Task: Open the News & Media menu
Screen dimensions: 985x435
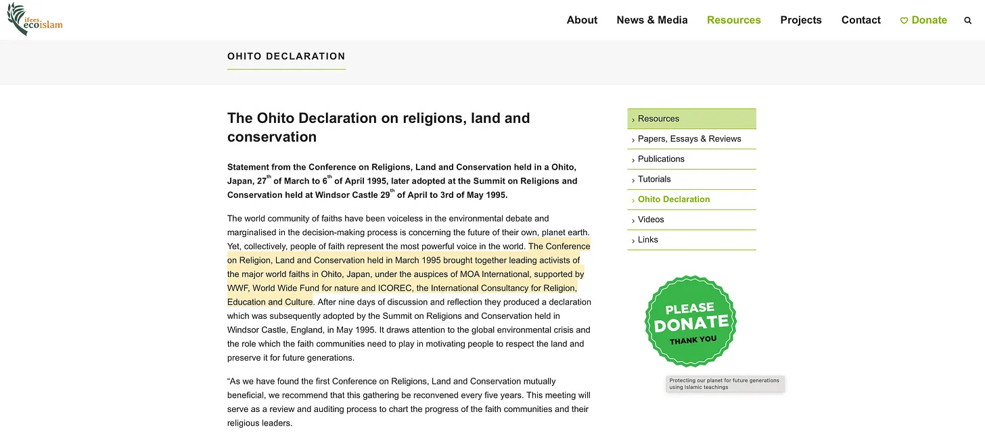Action: 652,20
